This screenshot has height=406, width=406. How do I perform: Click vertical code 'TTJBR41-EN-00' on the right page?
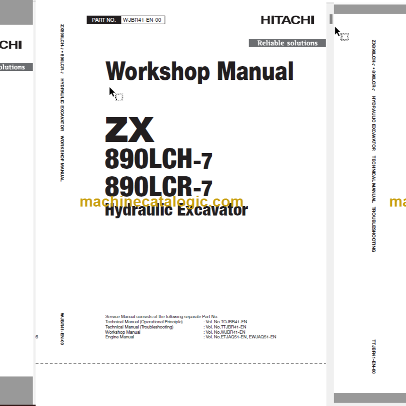(374, 356)
